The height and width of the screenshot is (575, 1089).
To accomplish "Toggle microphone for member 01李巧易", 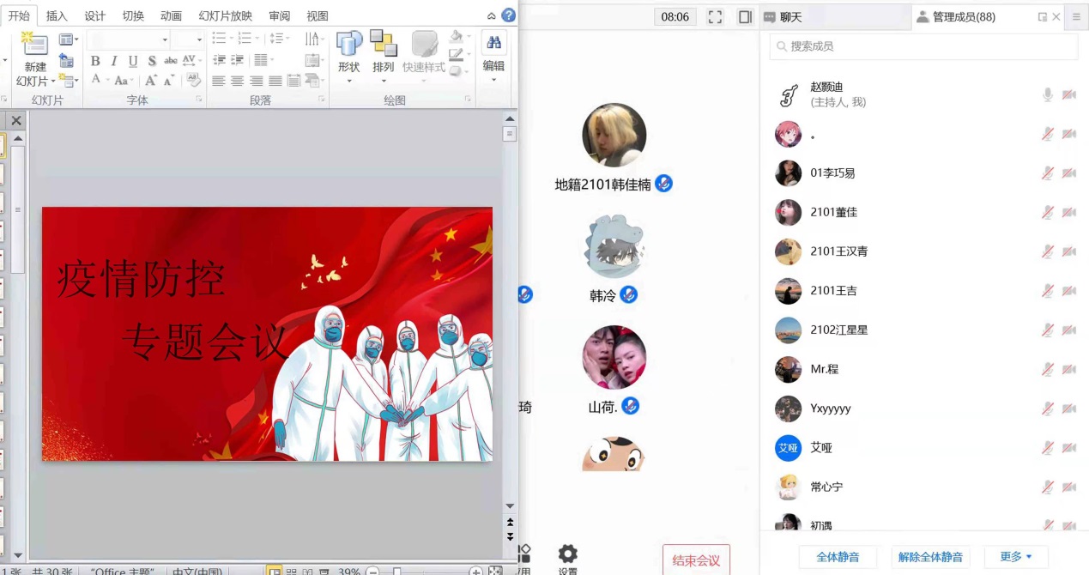I will tap(1047, 173).
